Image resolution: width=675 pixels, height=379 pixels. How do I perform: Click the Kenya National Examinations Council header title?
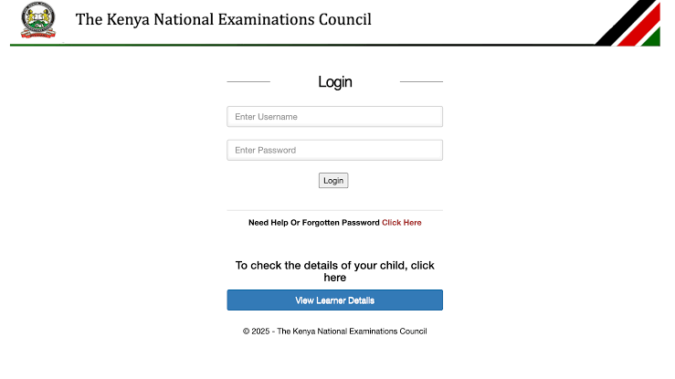point(224,19)
